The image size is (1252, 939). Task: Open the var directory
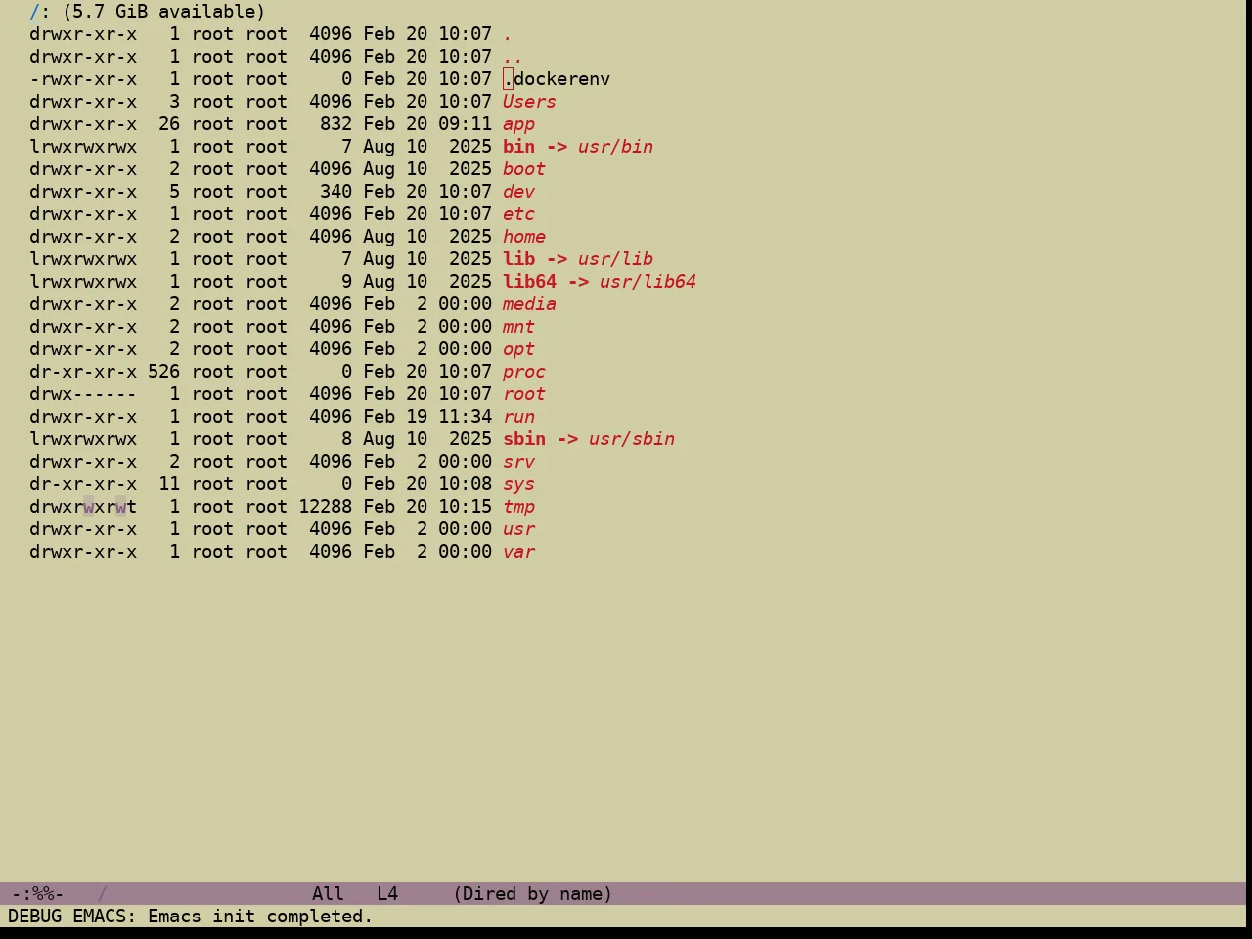(x=518, y=552)
